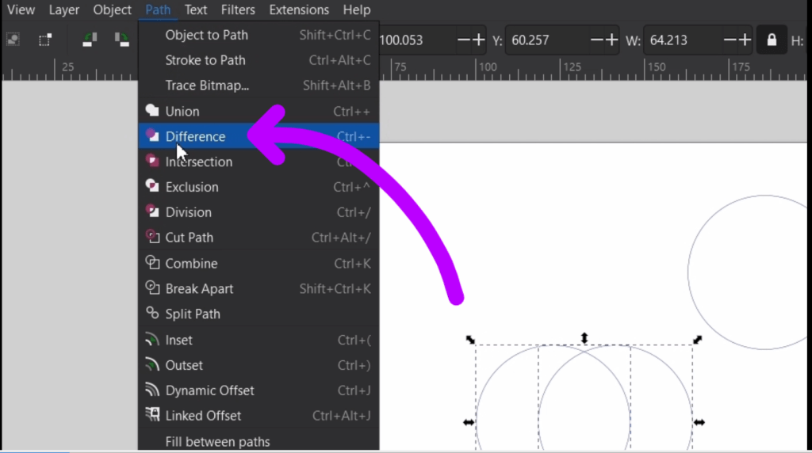The width and height of the screenshot is (812, 453).
Task: Click plus button on the X field
Action: pos(478,40)
